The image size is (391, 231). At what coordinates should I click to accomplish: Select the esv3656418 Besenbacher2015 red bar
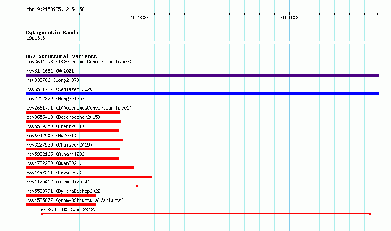73,121
